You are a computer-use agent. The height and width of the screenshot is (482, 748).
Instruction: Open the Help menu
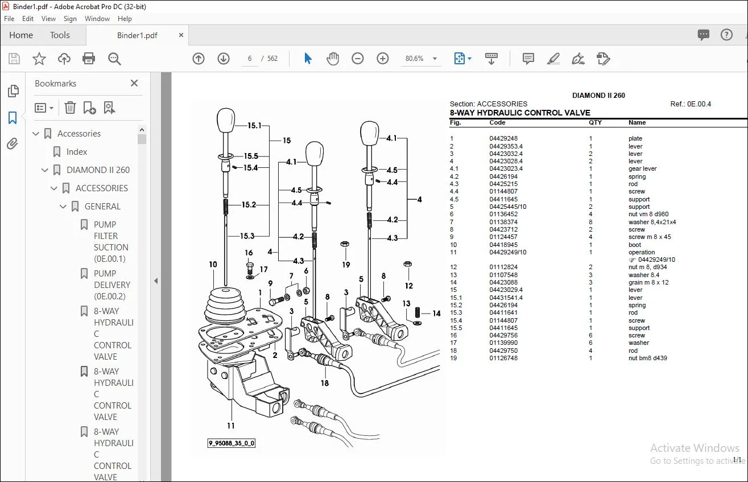125,19
